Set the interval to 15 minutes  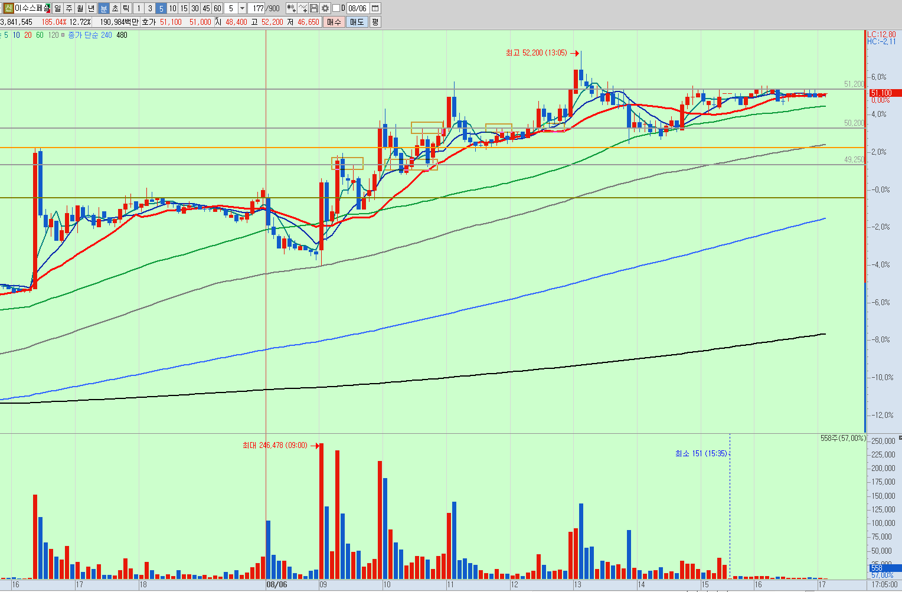click(x=184, y=8)
